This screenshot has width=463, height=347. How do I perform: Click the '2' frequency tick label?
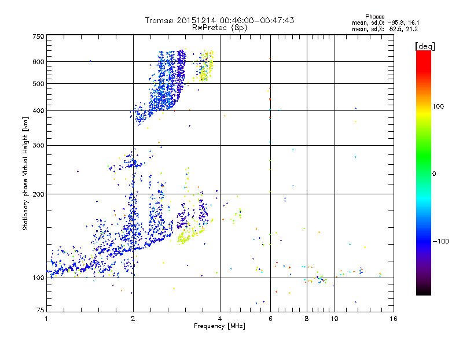click(x=133, y=319)
